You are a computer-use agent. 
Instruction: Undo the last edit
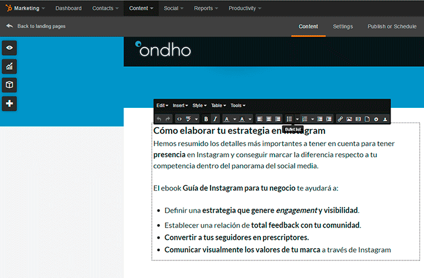click(159, 119)
